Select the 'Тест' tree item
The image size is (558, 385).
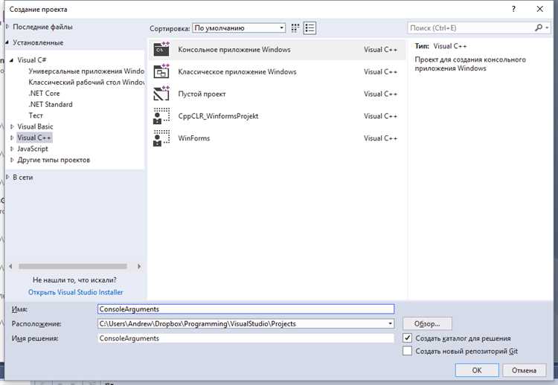36,115
